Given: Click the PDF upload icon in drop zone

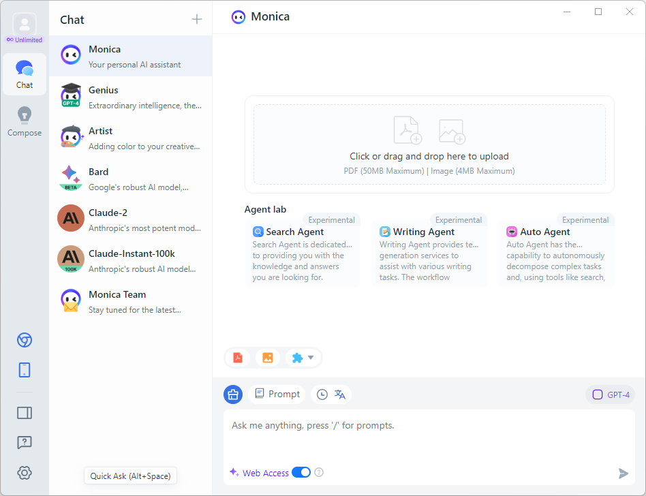Looking at the screenshot, I should [x=407, y=130].
